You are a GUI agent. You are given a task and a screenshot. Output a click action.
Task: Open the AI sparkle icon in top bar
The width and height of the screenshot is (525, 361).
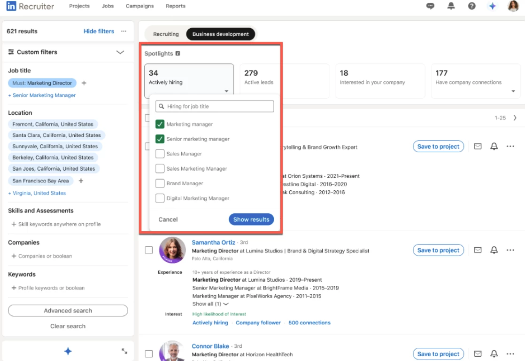pos(492,6)
